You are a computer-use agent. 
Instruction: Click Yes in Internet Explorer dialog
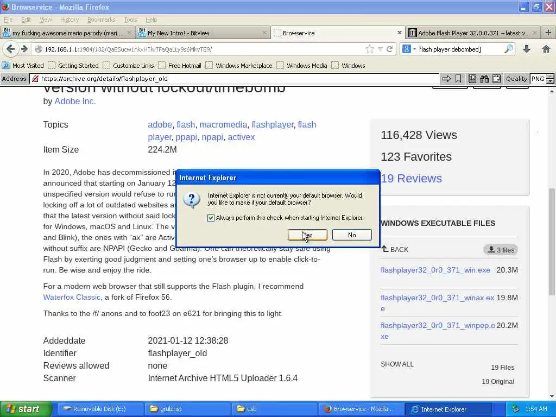tap(307, 235)
